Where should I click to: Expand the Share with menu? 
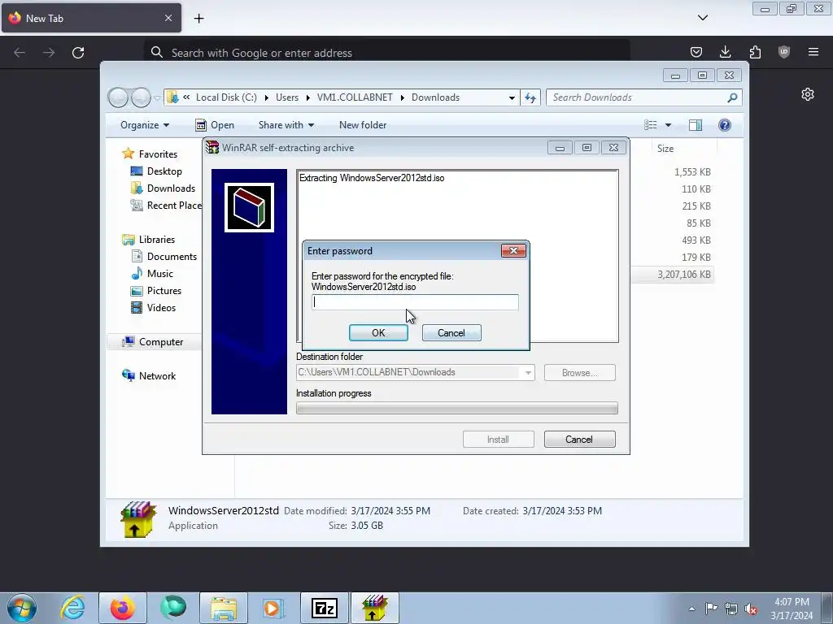point(286,125)
